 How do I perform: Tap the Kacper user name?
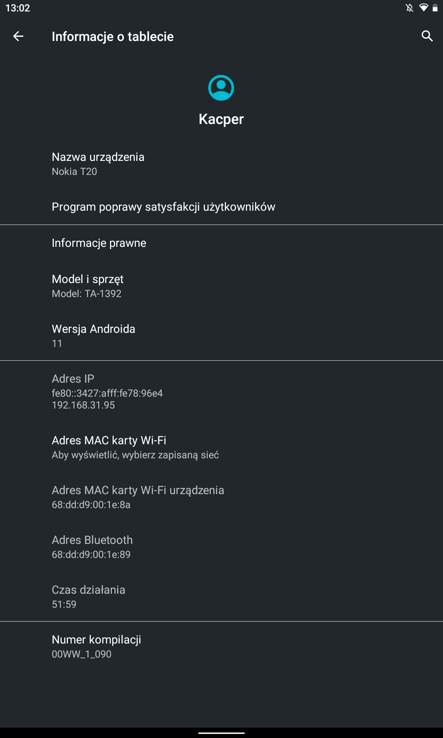(x=221, y=119)
